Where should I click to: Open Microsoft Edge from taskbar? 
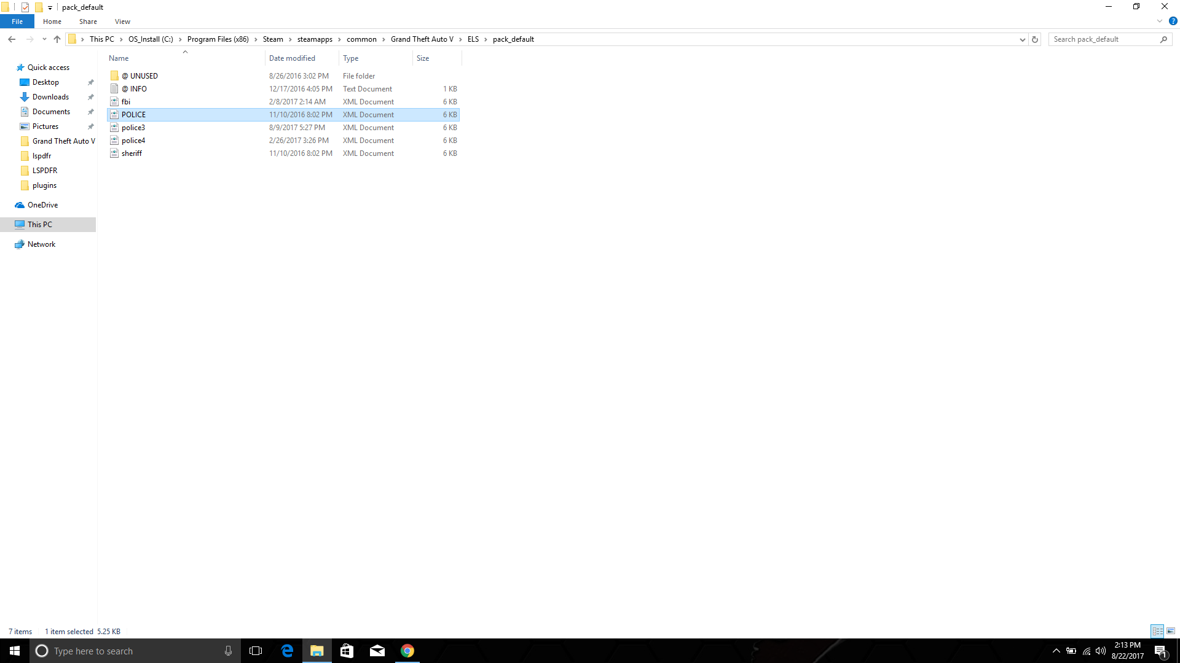287,651
